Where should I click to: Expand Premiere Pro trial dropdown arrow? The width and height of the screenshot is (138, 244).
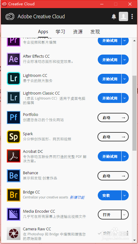coord(125,41)
